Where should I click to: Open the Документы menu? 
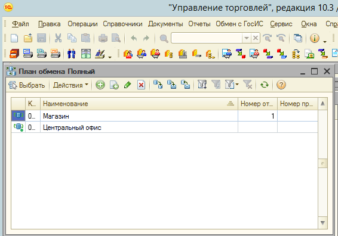coord(165,24)
